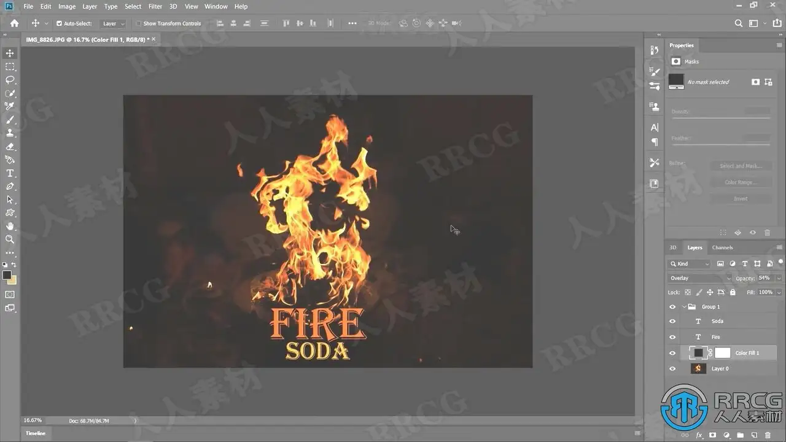Image resolution: width=786 pixels, height=442 pixels.
Task: Filter for pixel layers icon
Action: 720,263
